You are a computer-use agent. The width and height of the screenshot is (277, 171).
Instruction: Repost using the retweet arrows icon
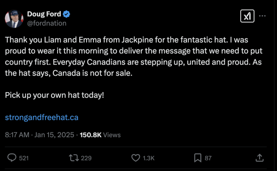pyautogui.click(x=74, y=158)
